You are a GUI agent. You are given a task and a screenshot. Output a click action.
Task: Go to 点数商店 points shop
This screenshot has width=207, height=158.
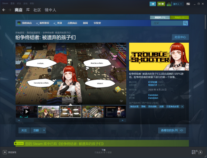click(72, 23)
